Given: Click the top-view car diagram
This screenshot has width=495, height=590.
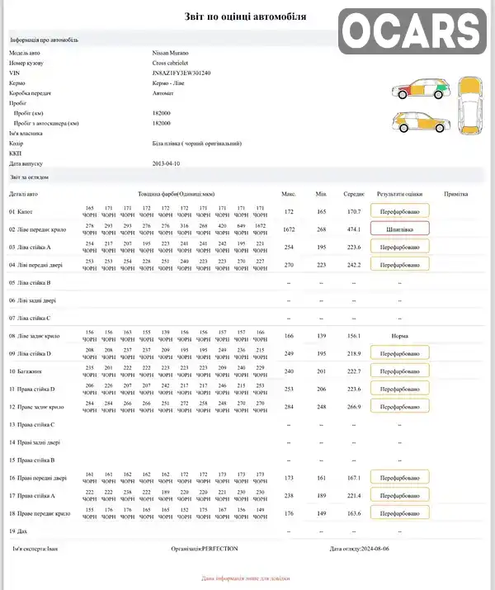Looking at the screenshot, I should pos(470,106).
